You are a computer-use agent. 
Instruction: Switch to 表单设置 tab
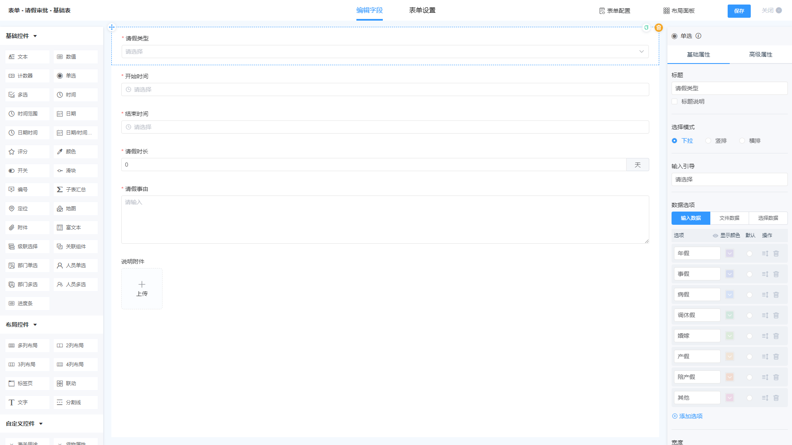422,10
